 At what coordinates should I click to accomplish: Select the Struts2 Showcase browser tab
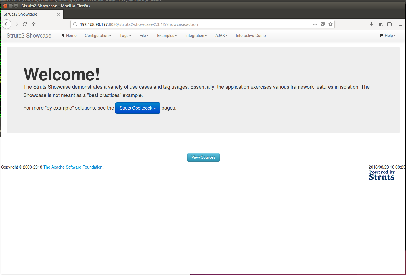coord(32,14)
